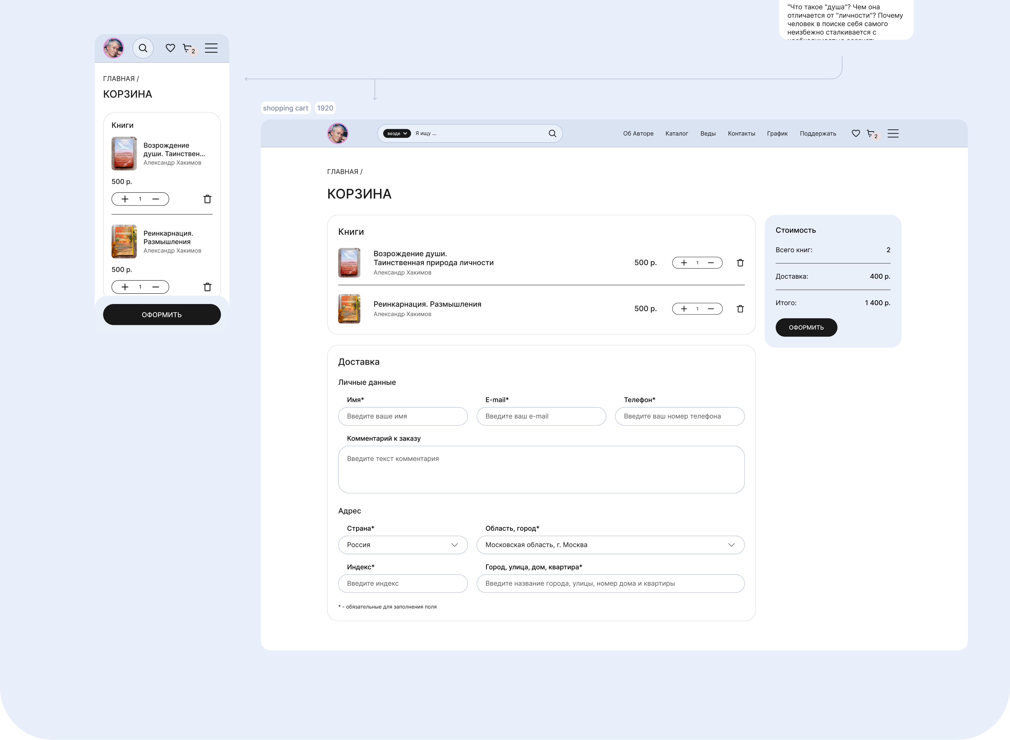Click the author avatar logo in mobile header
The image size is (1010, 740).
tap(114, 48)
